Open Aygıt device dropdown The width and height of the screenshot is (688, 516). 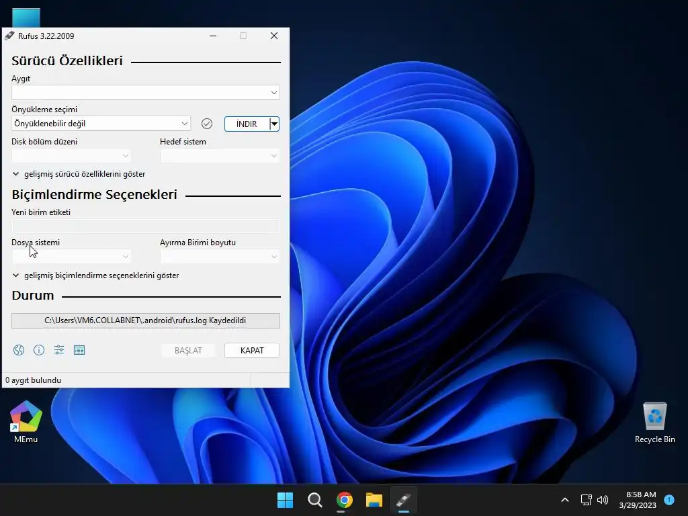146,93
